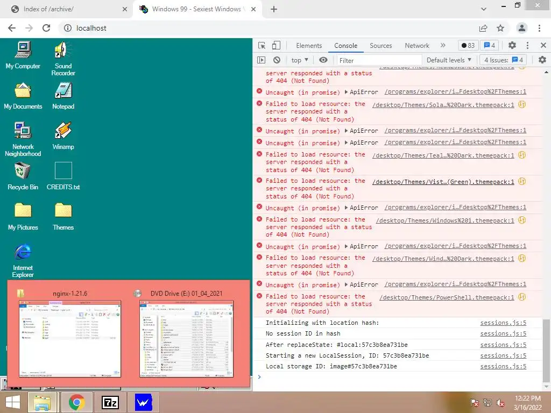
Task: Open the top JavaScript context dropdown
Action: tap(300, 60)
